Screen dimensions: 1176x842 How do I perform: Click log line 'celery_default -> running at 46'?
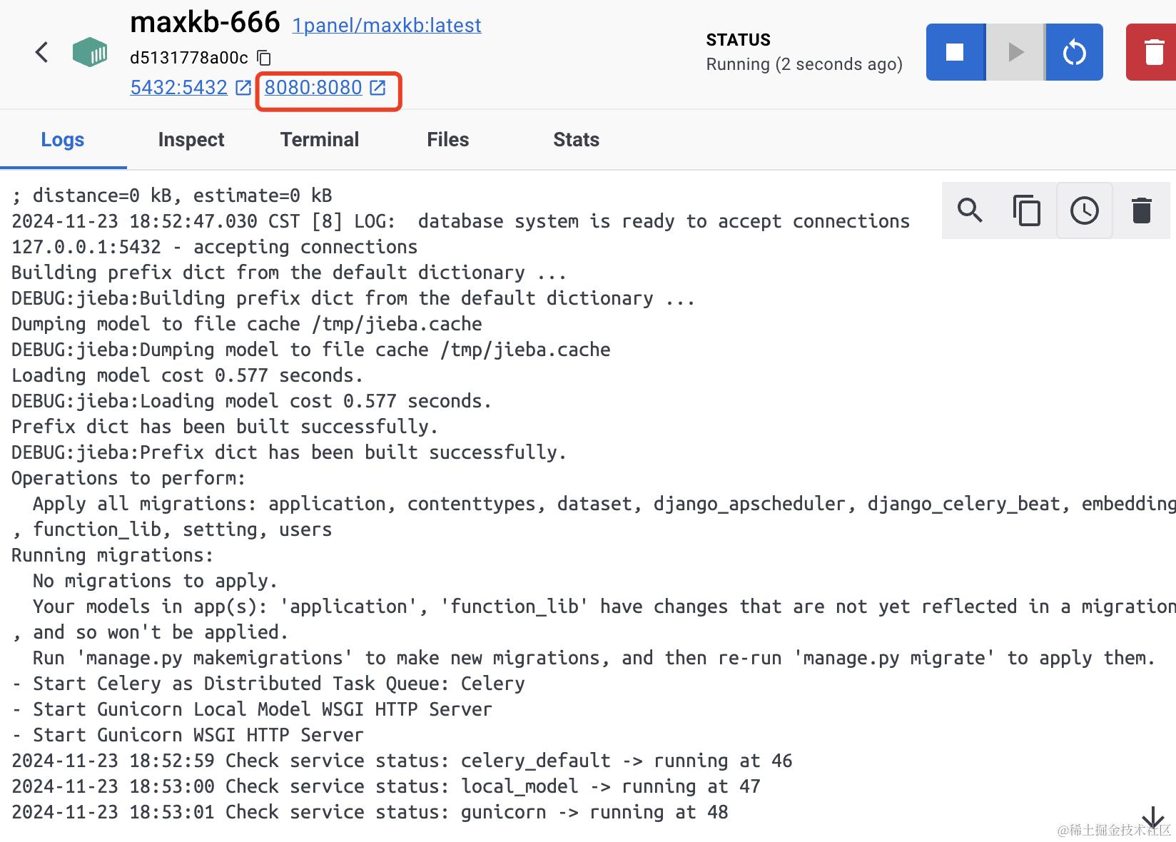tap(402, 761)
